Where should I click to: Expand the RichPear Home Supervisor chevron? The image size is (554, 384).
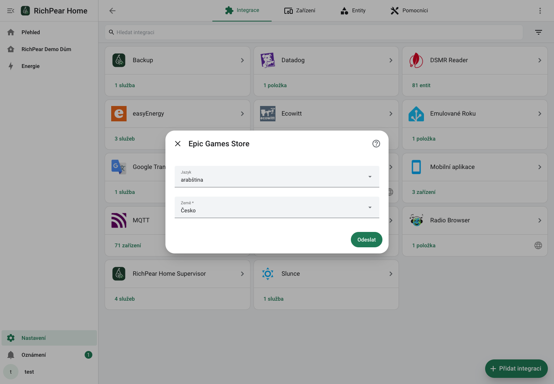[x=242, y=274]
